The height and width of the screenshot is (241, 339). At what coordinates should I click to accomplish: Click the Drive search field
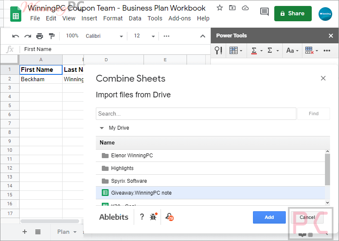[196, 113]
